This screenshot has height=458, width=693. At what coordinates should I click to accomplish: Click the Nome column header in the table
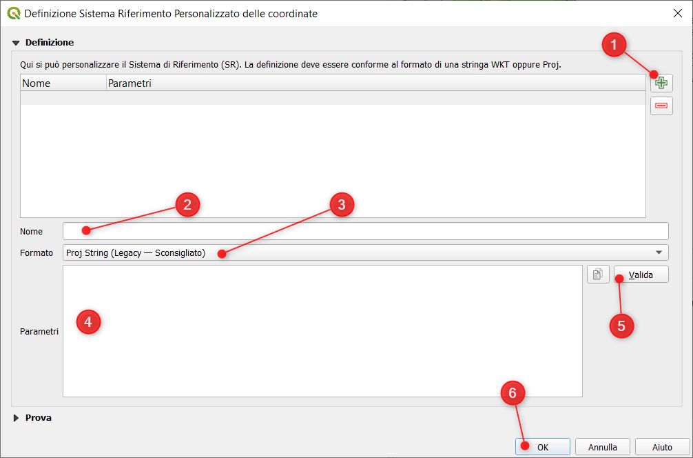63,83
